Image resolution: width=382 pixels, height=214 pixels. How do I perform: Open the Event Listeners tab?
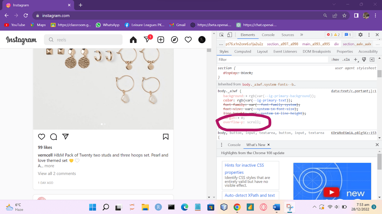[285, 51]
